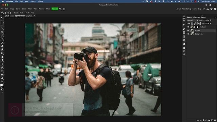Toggle lock image pixels brush icon
This screenshot has width=217, height=122.
(195, 23)
